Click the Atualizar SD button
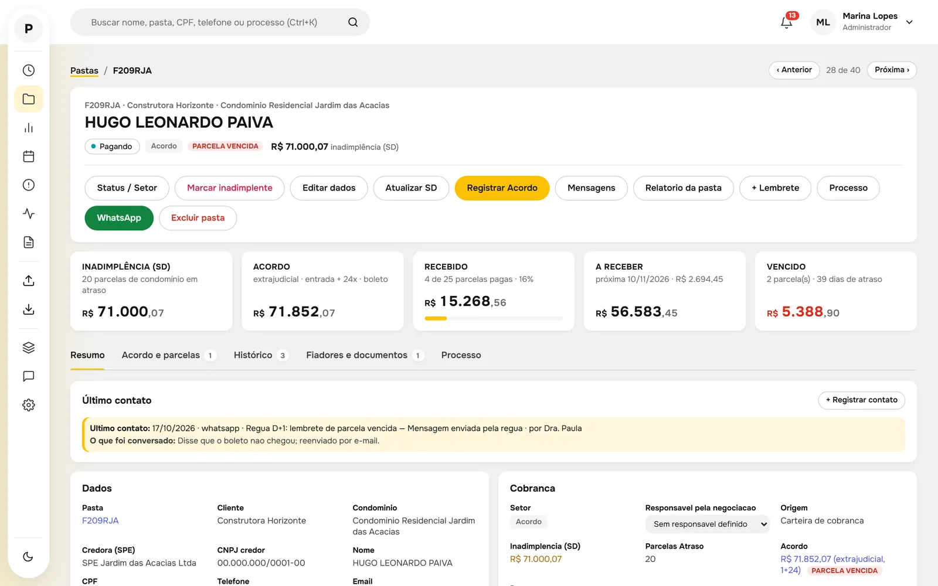The image size is (938, 586). pyautogui.click(x=411, y=188)
